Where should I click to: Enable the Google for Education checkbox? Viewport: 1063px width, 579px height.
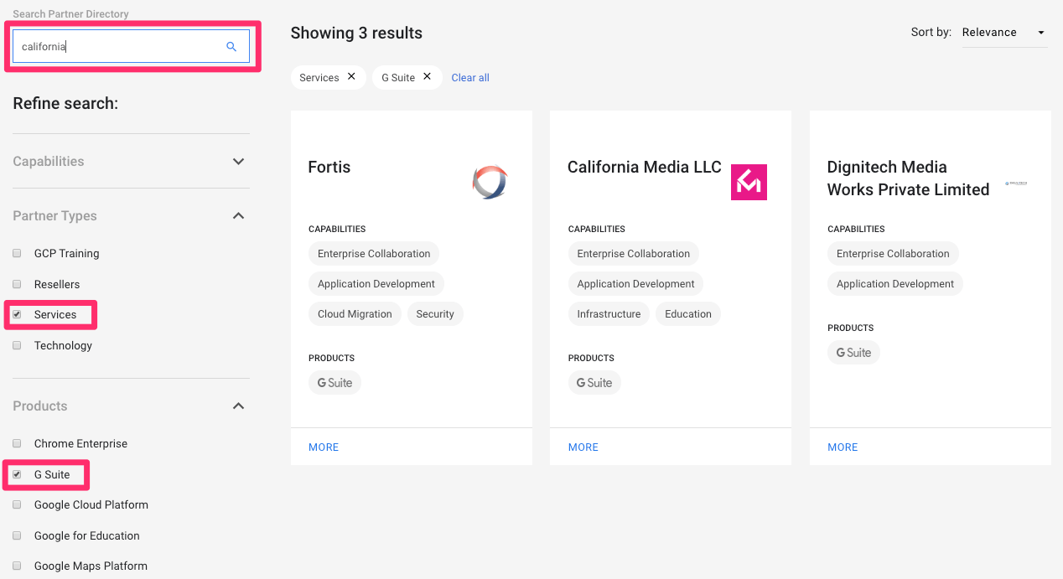click(x=17, y=535)
